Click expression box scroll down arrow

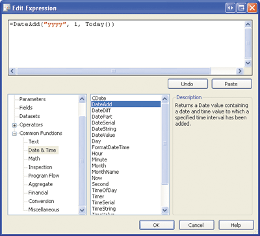pos(248,63)
